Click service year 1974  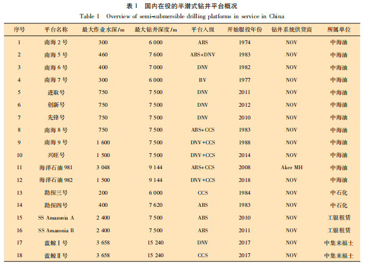245,43
